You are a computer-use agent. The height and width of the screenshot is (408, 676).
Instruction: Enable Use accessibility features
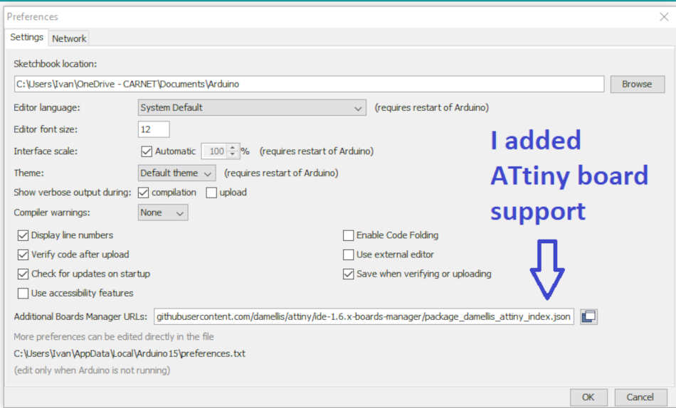click(23, 294)
